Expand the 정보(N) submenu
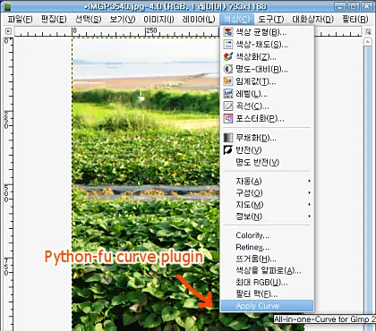Image resolution: width=376 pixels, height=331 pixels. (x=267, y=216)
